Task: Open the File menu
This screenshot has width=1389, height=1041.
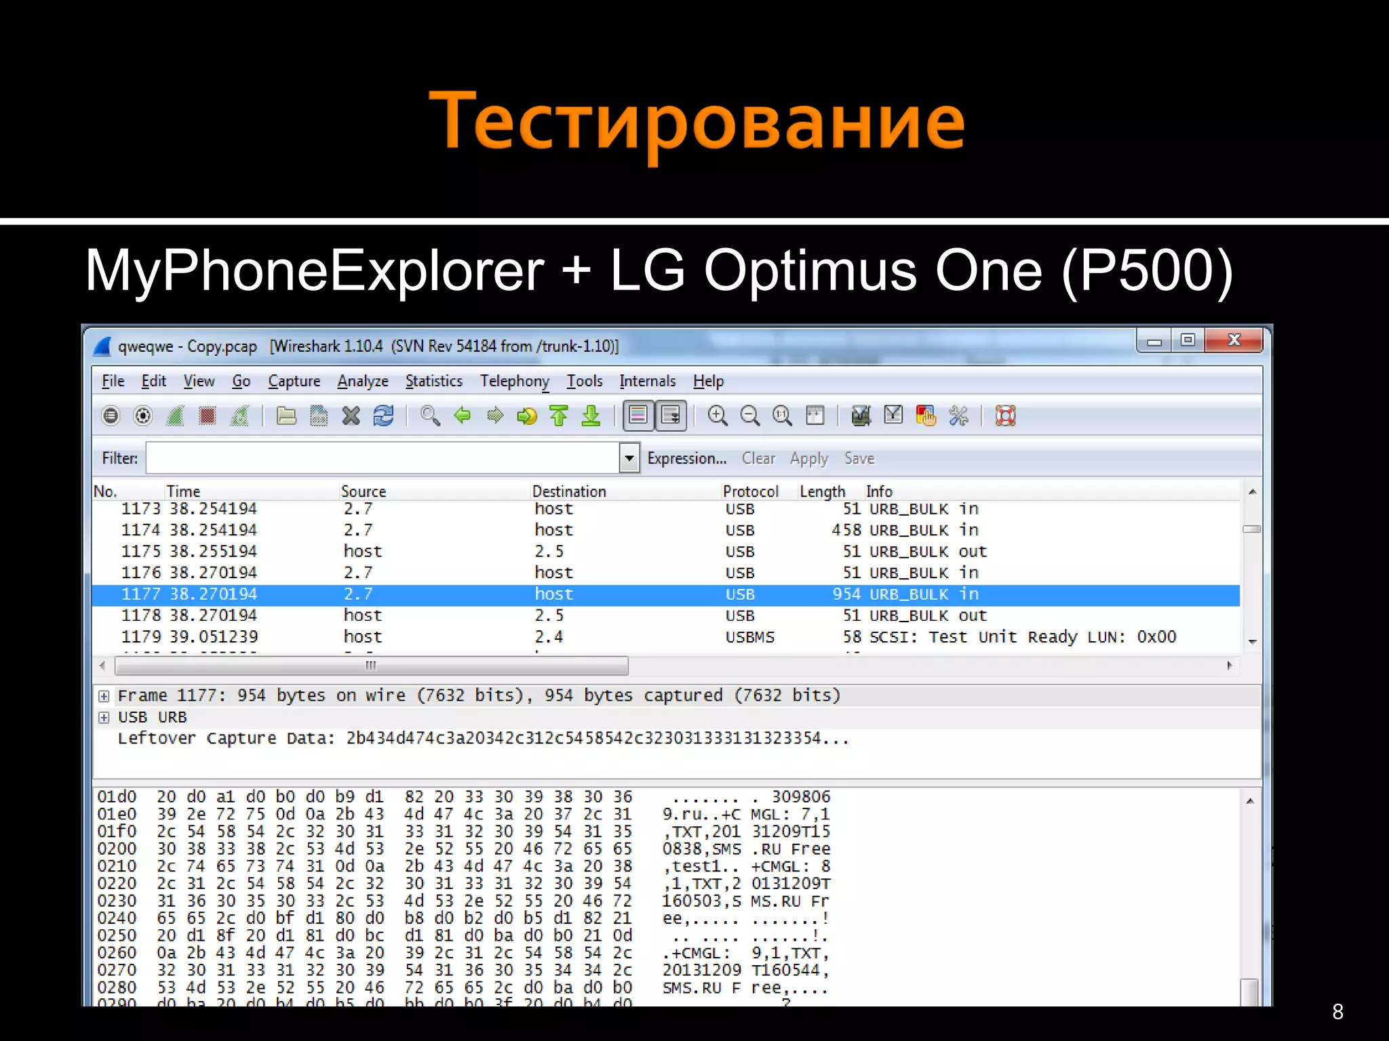Action: pyautogui.click(x=113, y=381)
